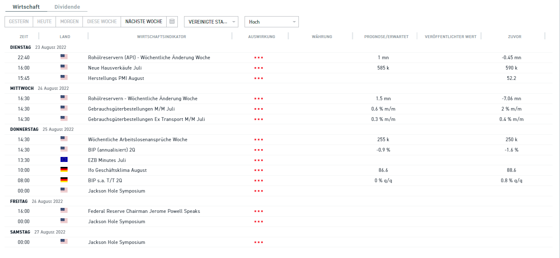Click the Land column header
This screenshot has width=560, height=258.
[x=65, y=37]
